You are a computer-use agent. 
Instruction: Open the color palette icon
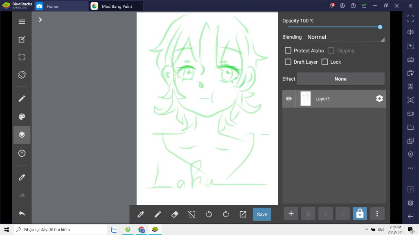coord(22,116)
